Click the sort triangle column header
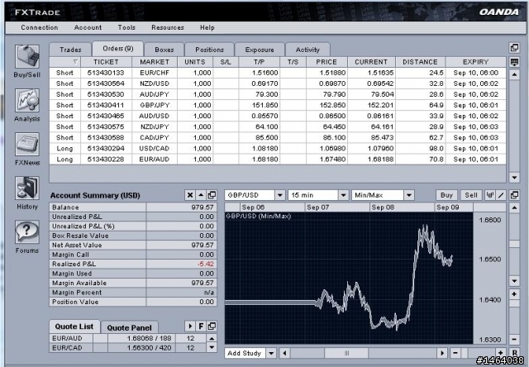Image resolution: width=529 pixels, height=367 pixels. click(65, 62)
